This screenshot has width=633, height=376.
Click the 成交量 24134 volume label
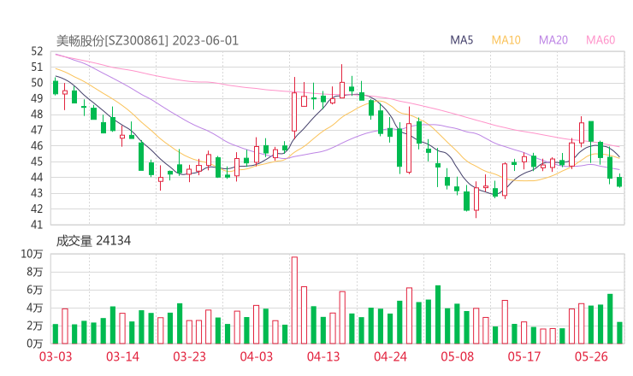click(x=93, y=241)
